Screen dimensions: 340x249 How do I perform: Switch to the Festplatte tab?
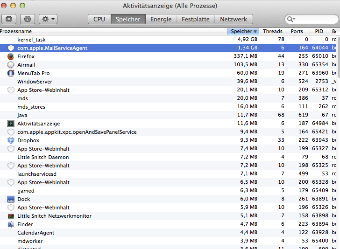pos(195,19)
